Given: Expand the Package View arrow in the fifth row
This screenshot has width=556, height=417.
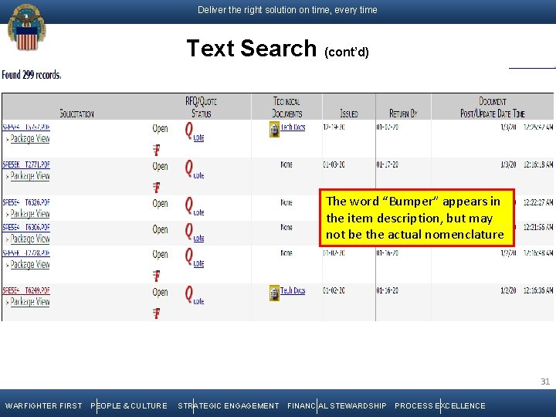Looking at the screenshot, I should 7,265.
